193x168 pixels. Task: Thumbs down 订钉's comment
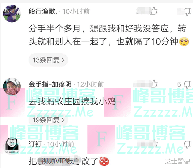(x=188, y=144)
